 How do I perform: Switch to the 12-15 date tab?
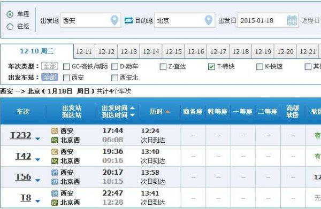coord(173,51)
